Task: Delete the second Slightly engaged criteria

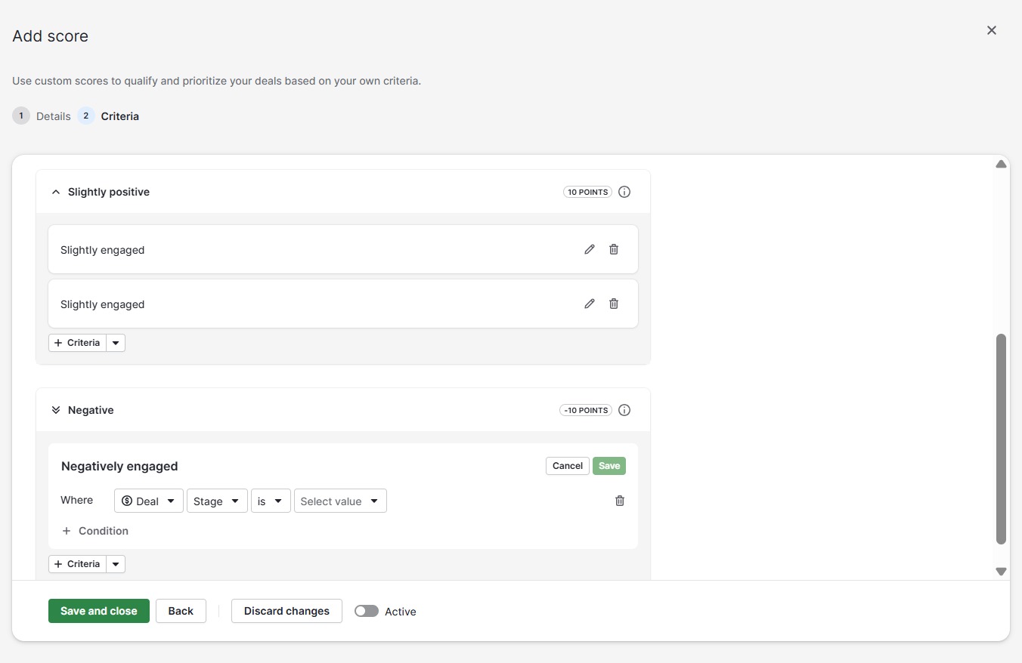Action: [x=614, y=304]
